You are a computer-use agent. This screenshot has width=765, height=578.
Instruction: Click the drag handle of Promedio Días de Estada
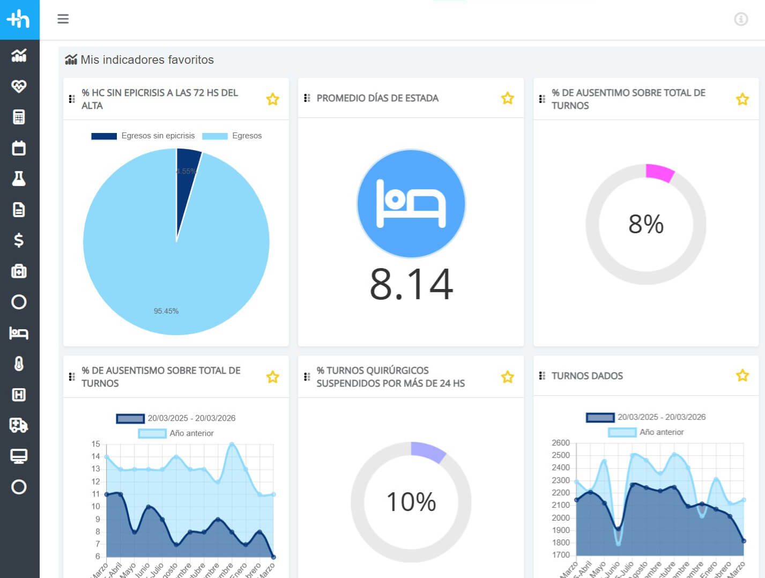pos(307,98)
